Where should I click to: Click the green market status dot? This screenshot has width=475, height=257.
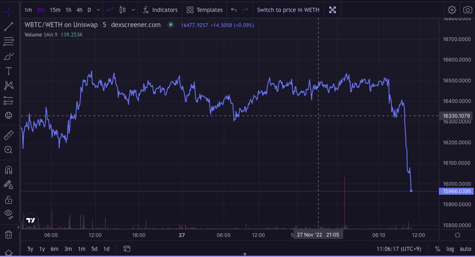coord(171,25)
